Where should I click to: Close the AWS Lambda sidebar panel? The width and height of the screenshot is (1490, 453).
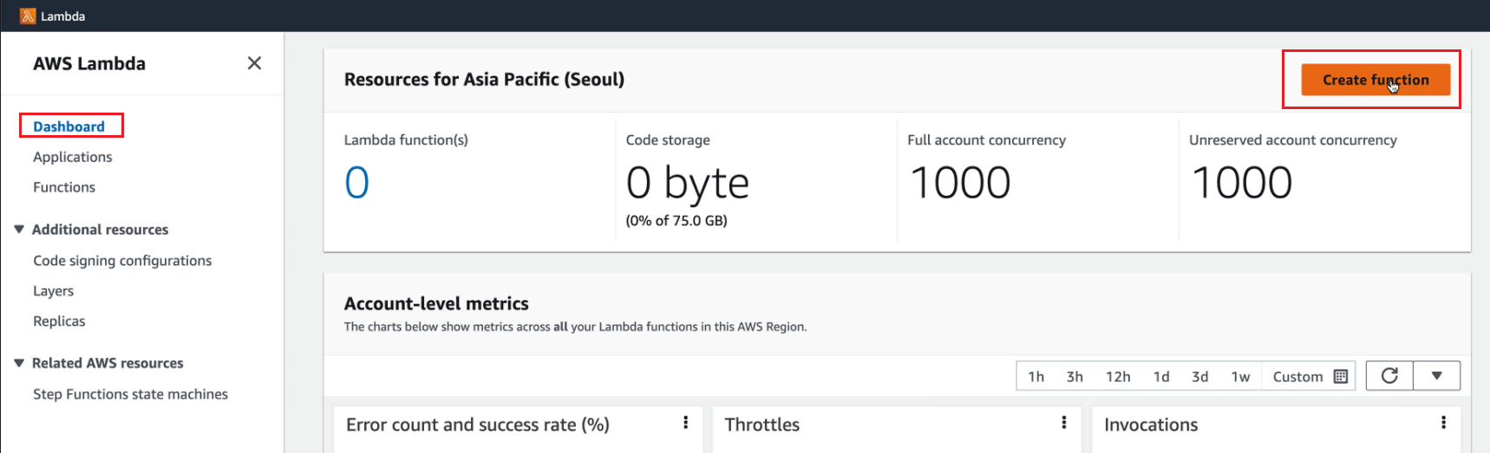coord(254,63)
